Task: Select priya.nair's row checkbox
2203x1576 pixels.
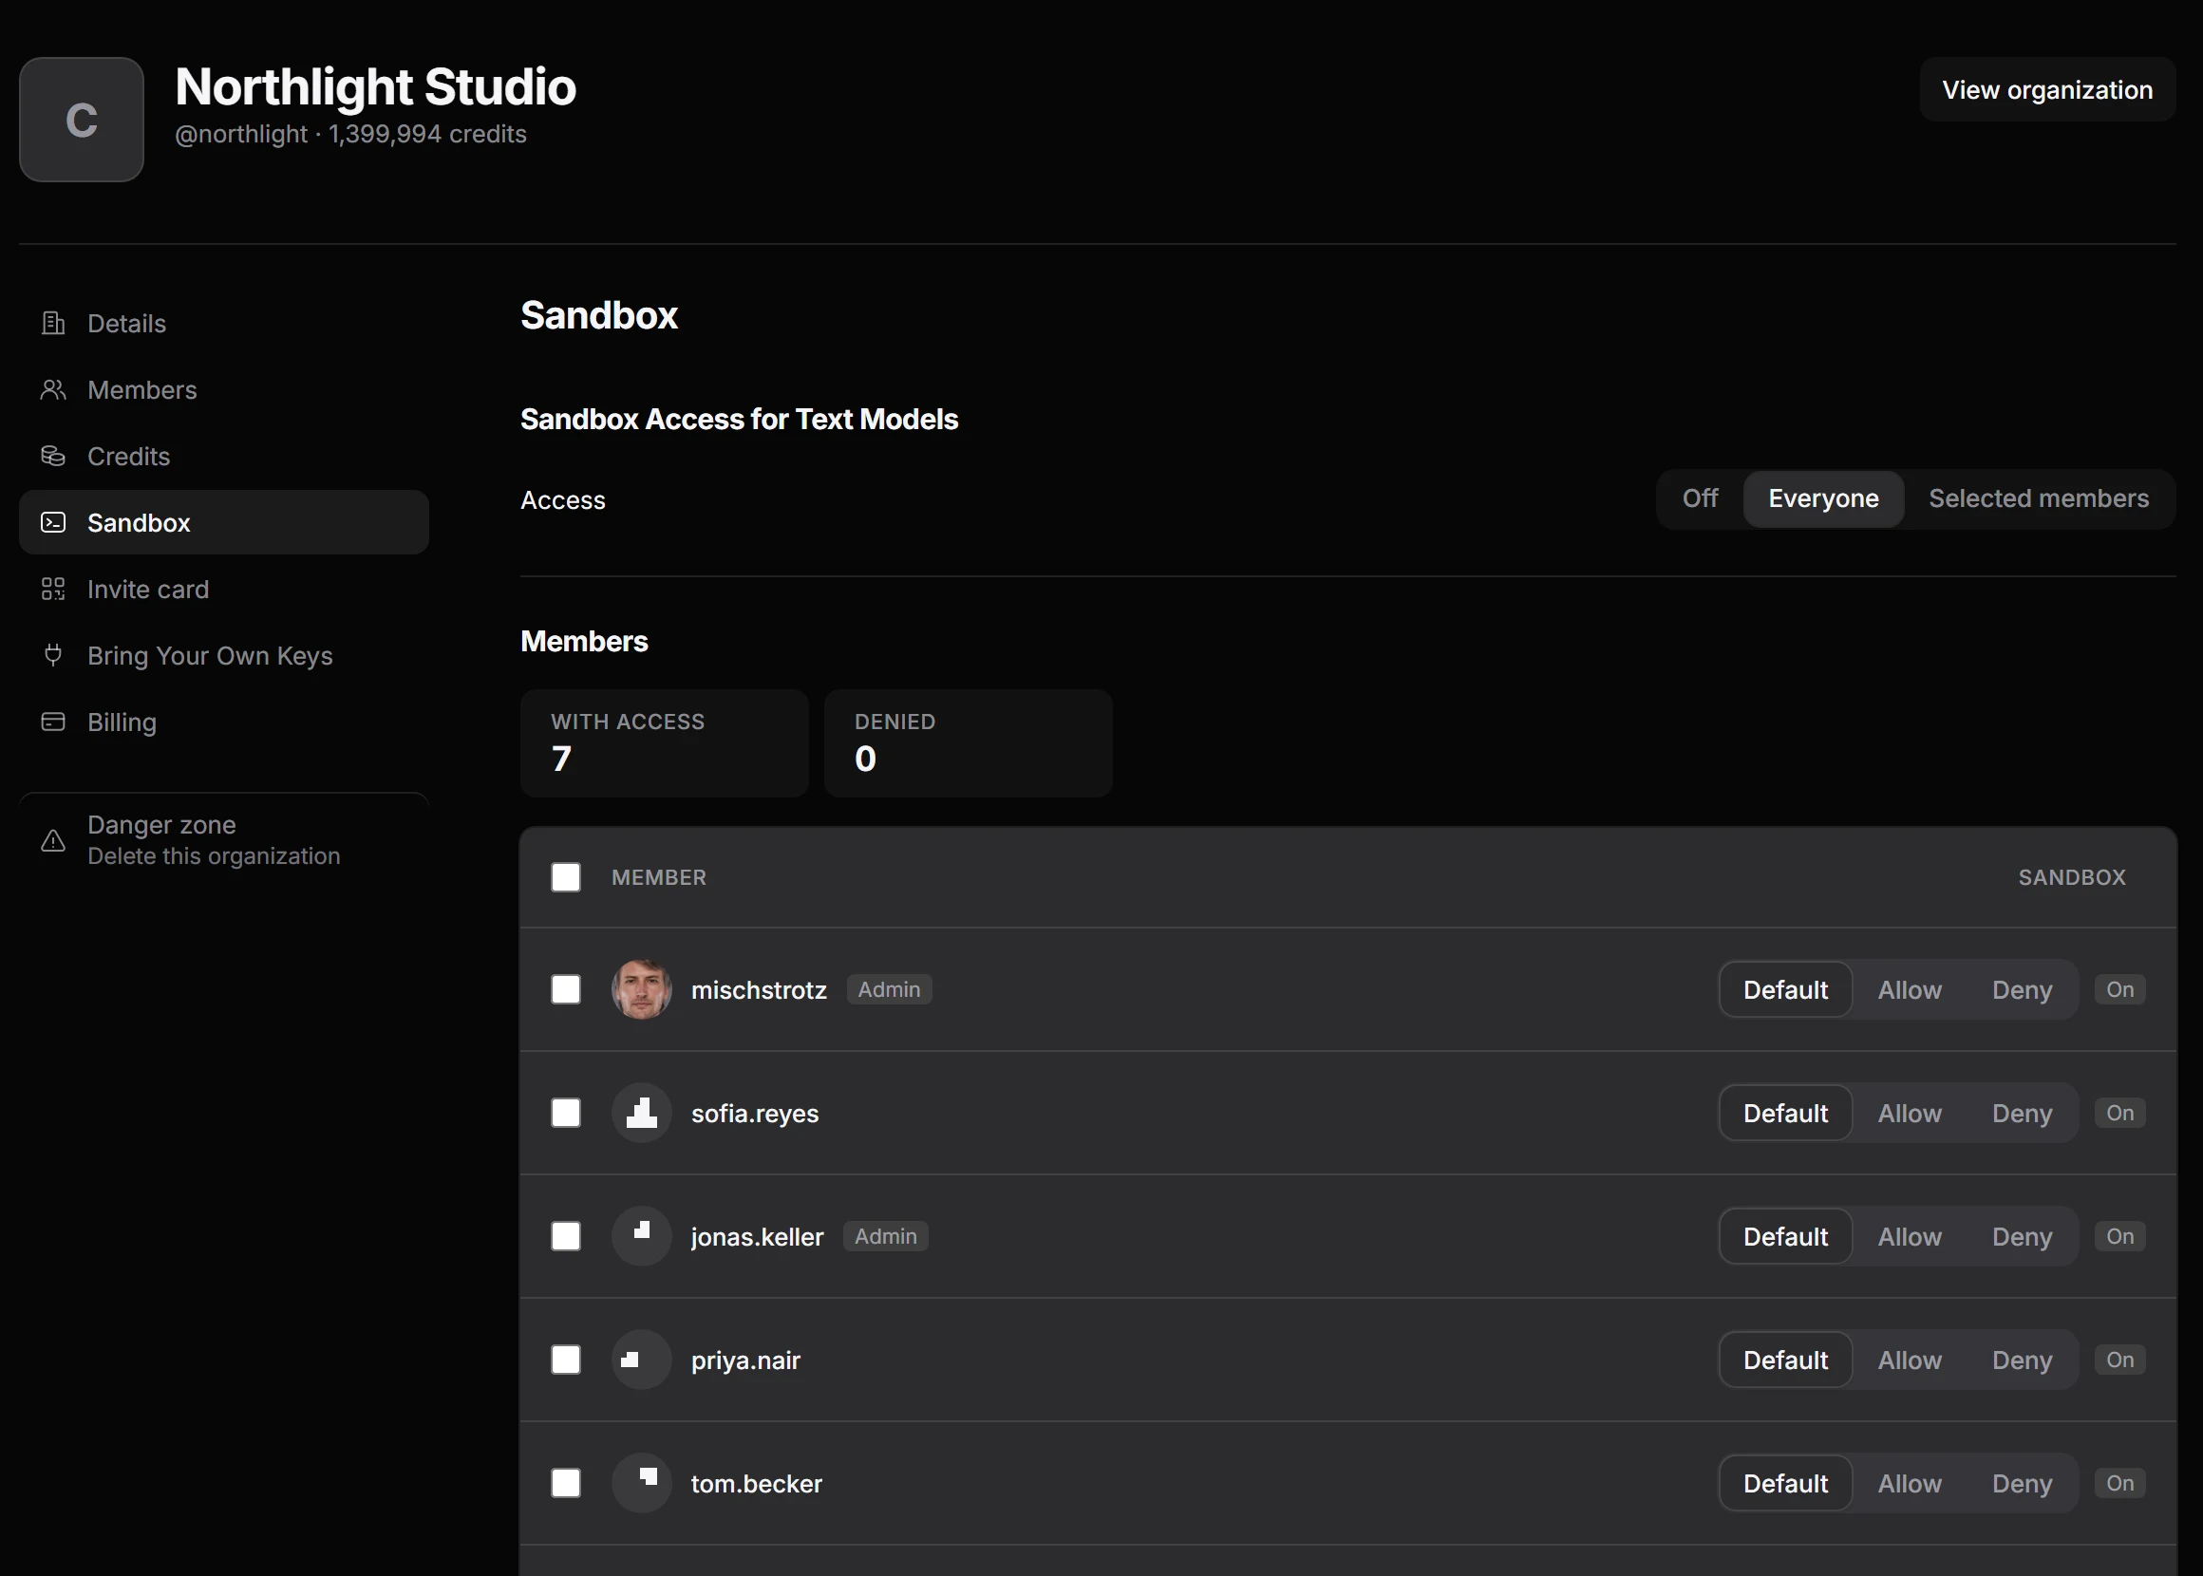Action: [x=566, y=1359]
